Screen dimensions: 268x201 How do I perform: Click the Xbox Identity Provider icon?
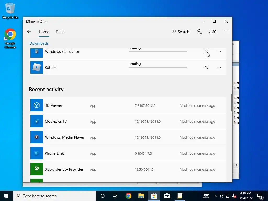click(x=37, y=169)
